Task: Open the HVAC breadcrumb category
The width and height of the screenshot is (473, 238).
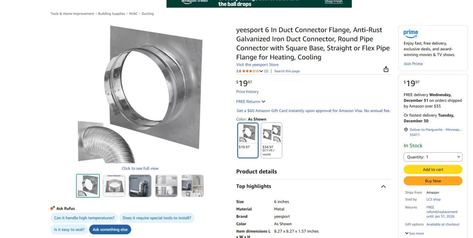Action: pos(133,14)
